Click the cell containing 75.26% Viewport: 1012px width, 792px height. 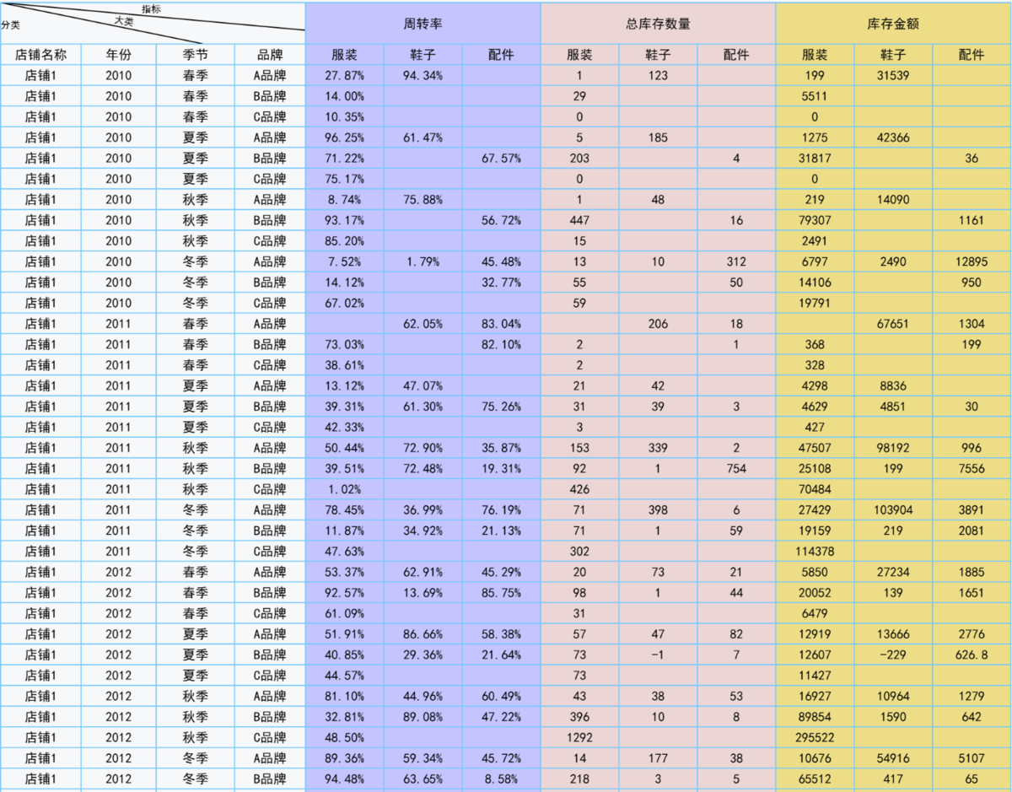pyautogui.click(x=501, y=407)
